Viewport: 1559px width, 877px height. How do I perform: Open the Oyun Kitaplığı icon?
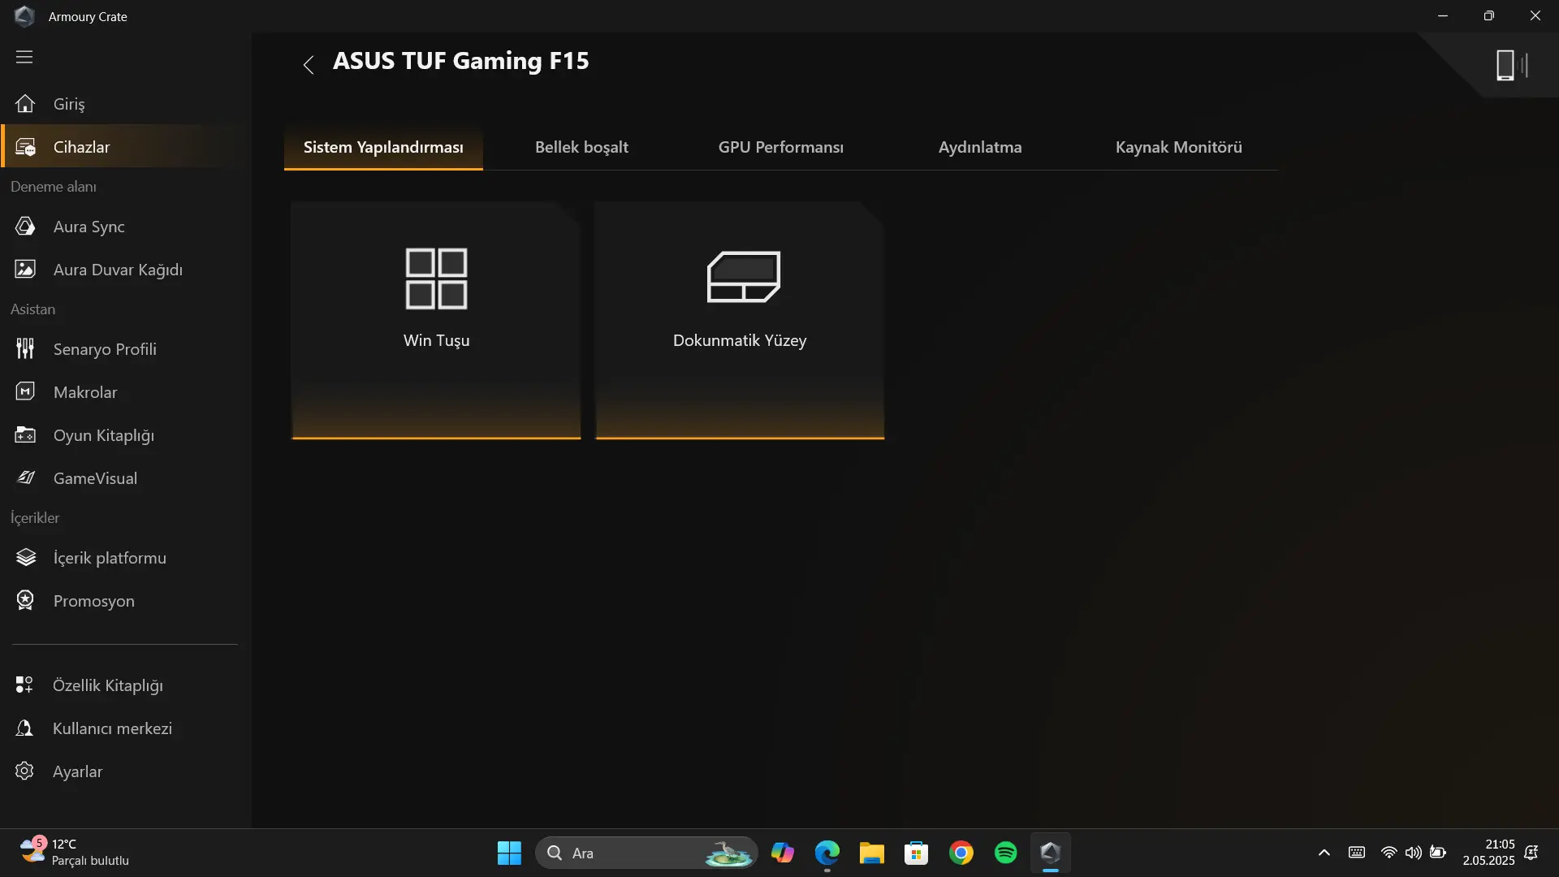click(25, 435)
